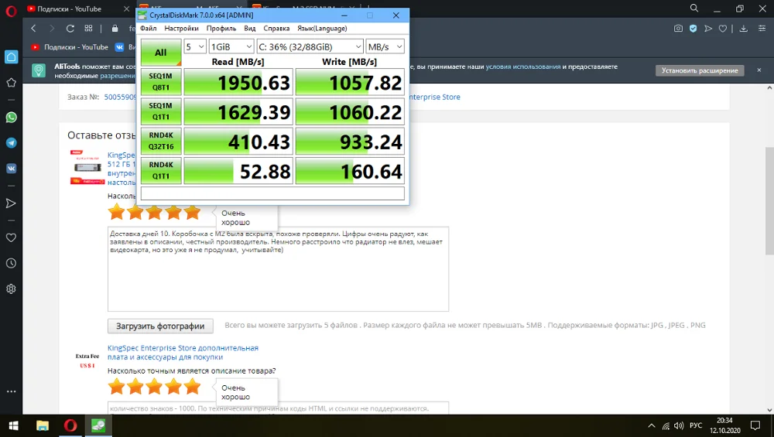This screenshot has height=437, width=774.
Task: Click the padlock site security icon
Action: [x=115, y=29]
